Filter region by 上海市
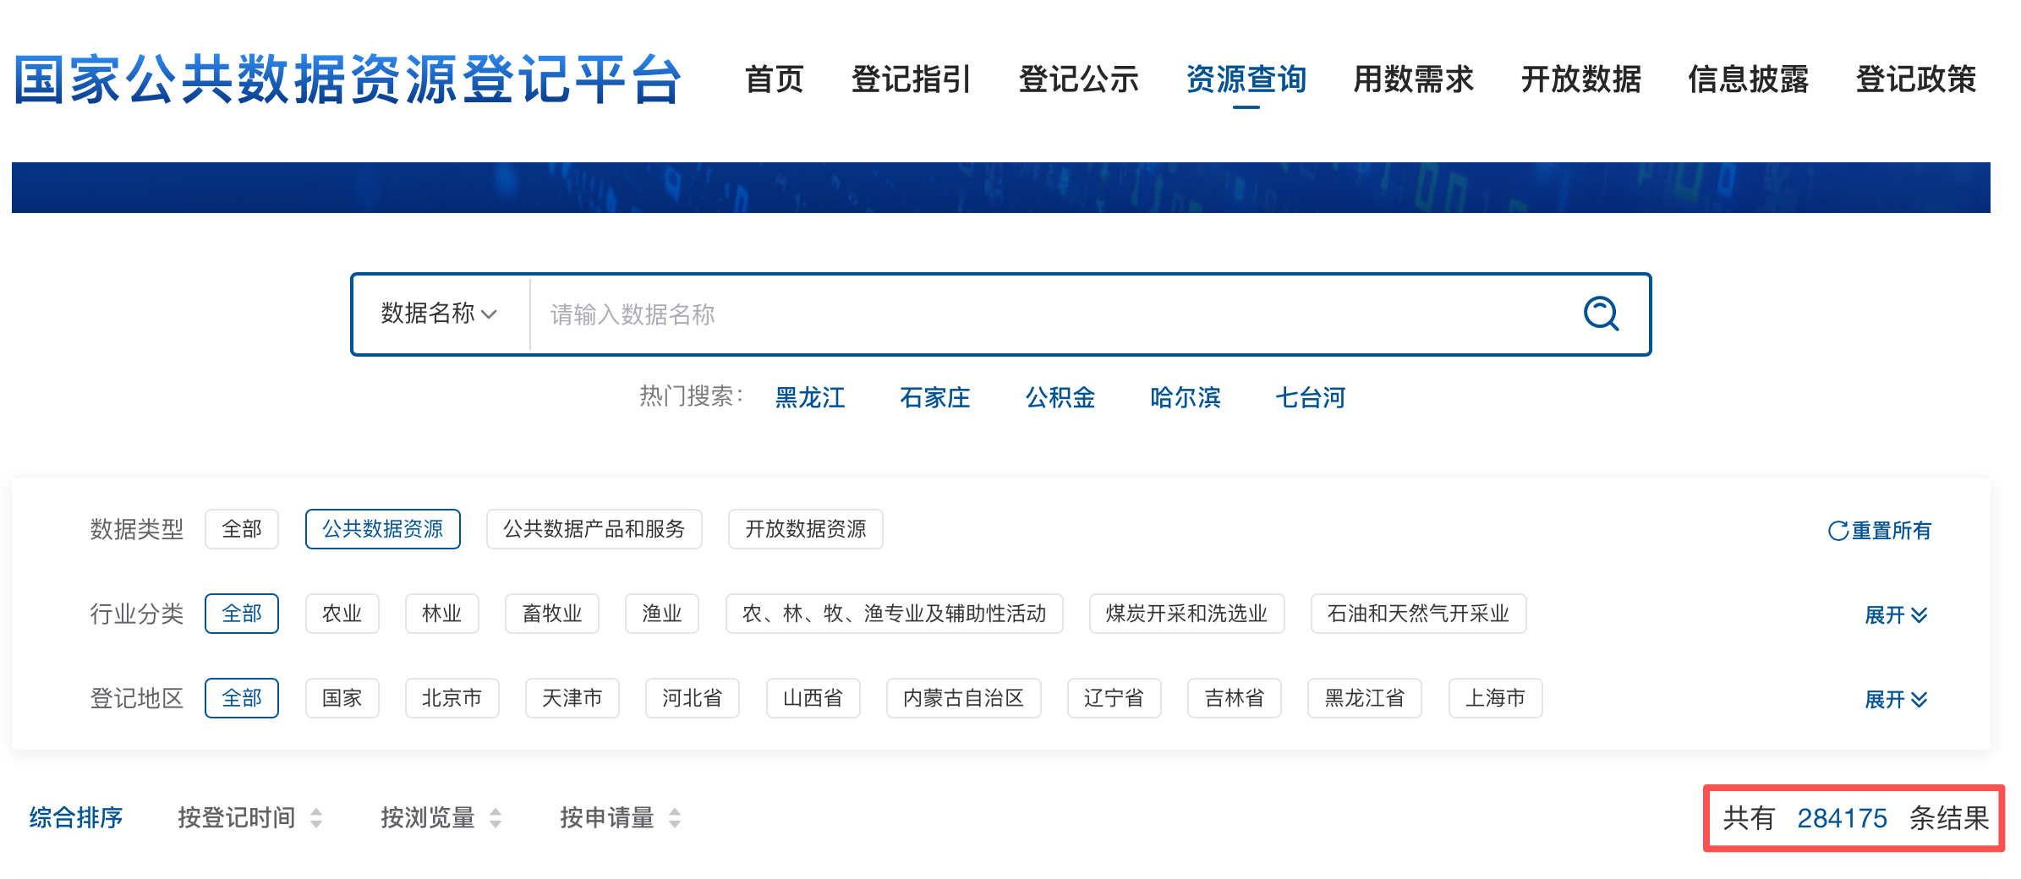This screenshot has height=879, width=2021. tap(1496, 698)
